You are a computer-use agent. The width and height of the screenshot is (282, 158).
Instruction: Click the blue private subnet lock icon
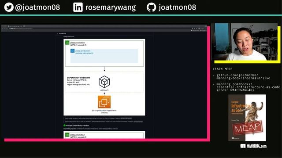point(72,51)
